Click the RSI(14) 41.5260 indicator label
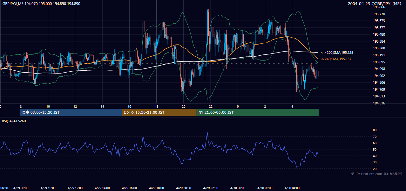The image size is (406, 191). tap(14, 121)
